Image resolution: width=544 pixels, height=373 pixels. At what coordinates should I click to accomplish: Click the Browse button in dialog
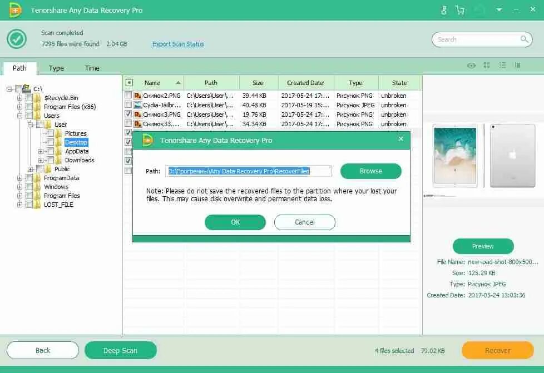[x=371, y=171]
